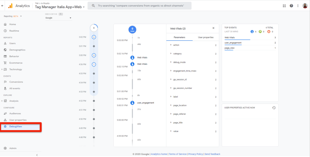Open the Google apps grid icon
310x157 pixels.
(x=284, y=6)
